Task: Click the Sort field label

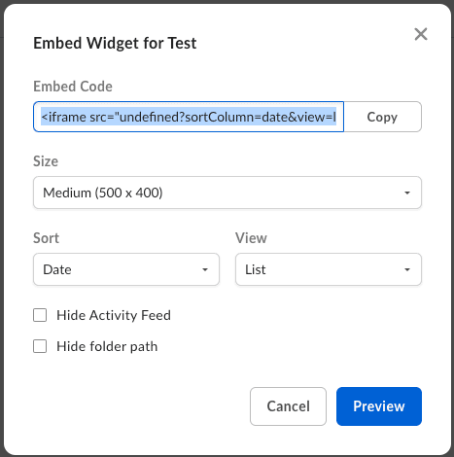Action: click(46, 238)
